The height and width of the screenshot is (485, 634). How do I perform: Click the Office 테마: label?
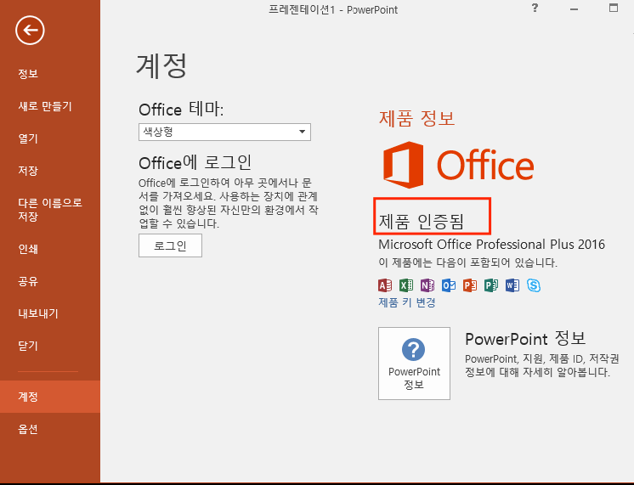point(181,109)
